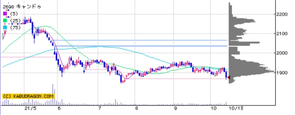Click the 9 month axis label
This screenshot has height=115, width=295.
tap(175, 109)
